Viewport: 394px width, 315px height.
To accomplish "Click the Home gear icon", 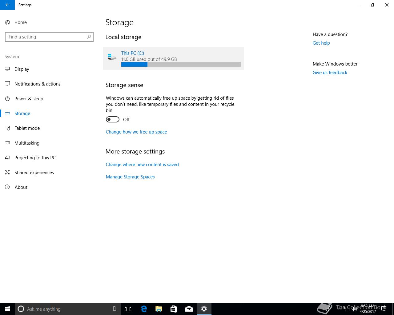I will [7, 22].
